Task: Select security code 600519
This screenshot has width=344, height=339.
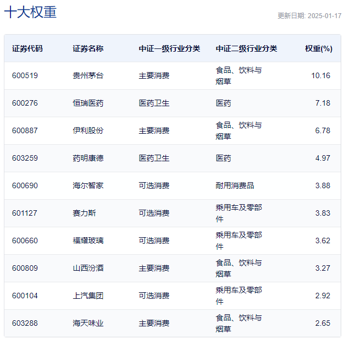Action: pos(25,75)
